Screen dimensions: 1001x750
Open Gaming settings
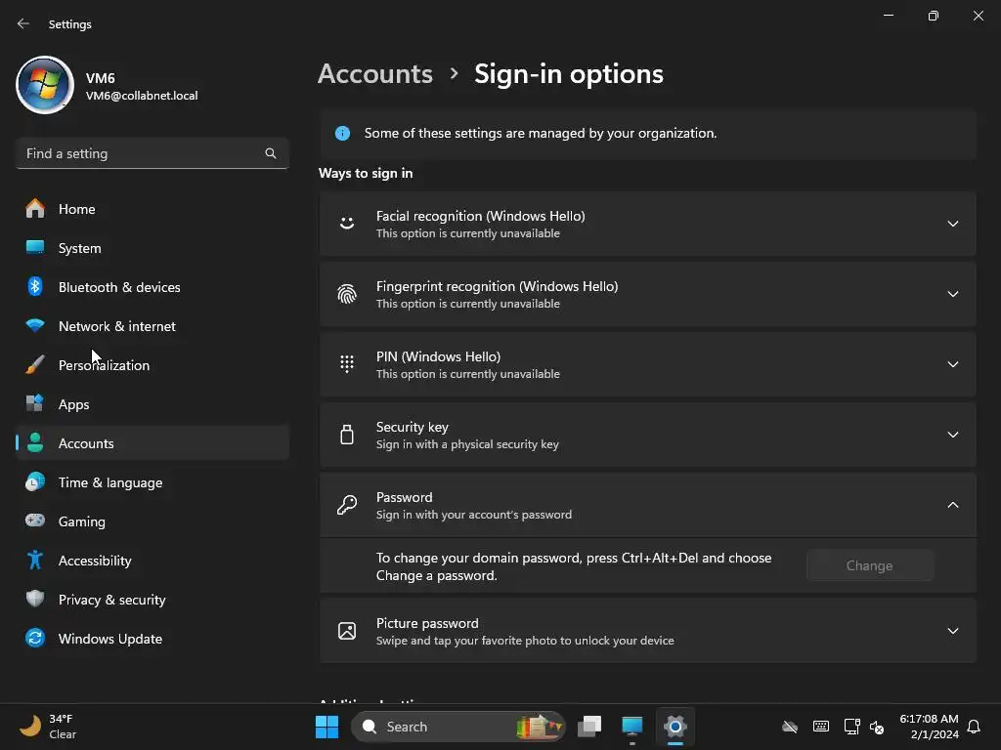[x=152, y=521]
